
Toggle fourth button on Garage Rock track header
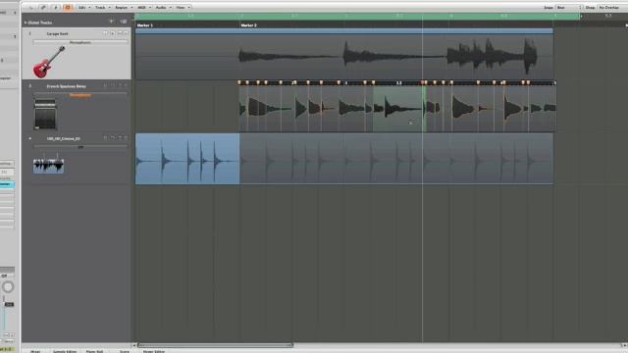[126, 33]
